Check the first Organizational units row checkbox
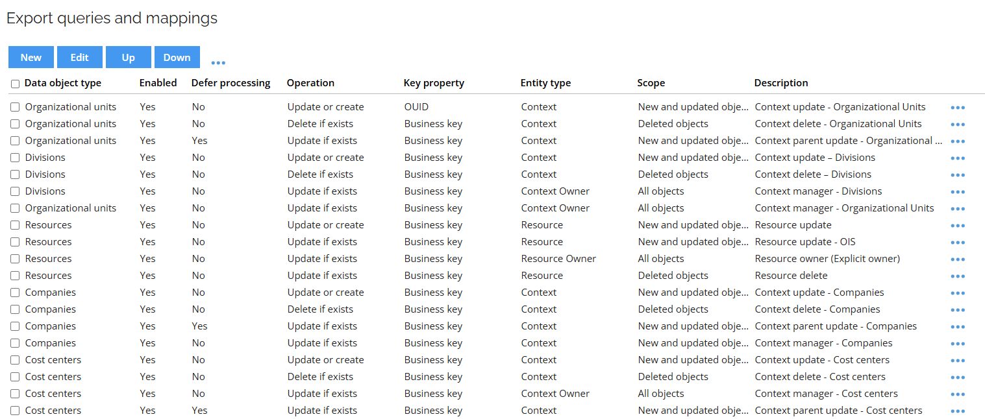The width and height of the screenshot is (985, 419). pos(14,106)
